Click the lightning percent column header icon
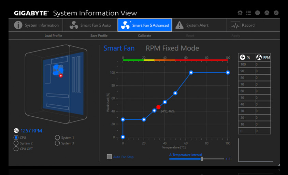 pyautogui.click(x=243, y=57)
